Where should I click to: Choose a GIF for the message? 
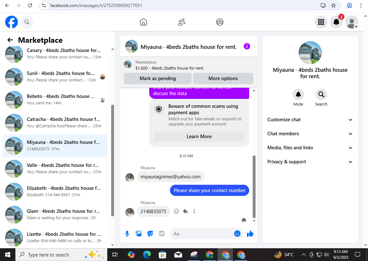pos(161,234)
